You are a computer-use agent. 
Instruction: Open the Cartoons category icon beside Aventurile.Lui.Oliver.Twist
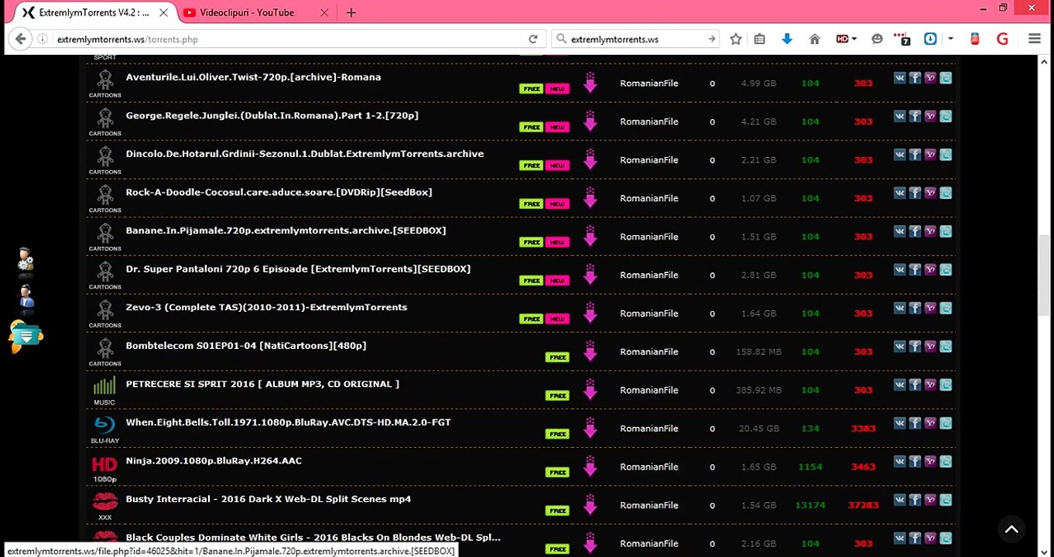(105, 83)
